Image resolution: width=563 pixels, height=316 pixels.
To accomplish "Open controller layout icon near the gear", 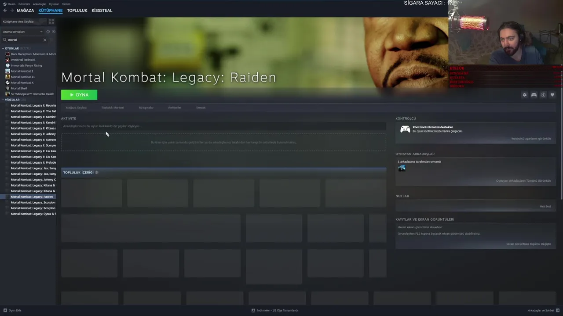I will [x=534, y=95].
